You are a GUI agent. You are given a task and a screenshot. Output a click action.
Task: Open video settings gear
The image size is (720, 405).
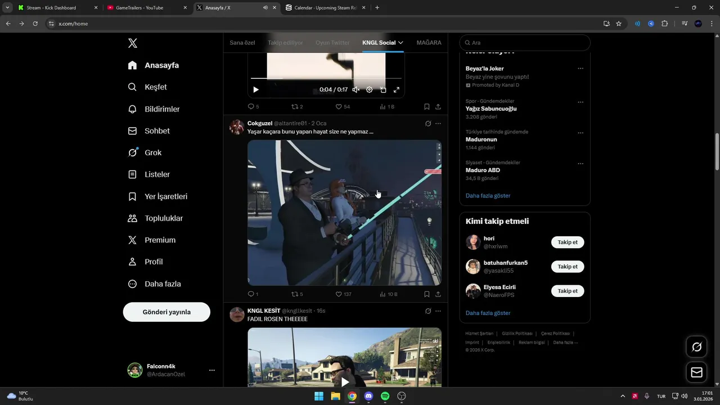(370, 89)
